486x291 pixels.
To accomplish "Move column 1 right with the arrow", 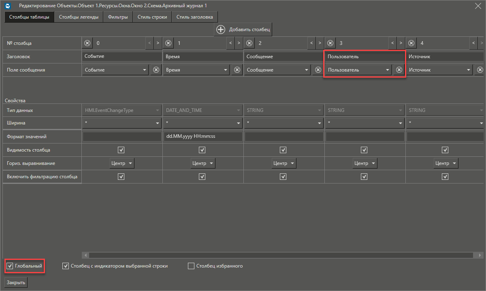I will pyautogui.click(x=239, y=43).
